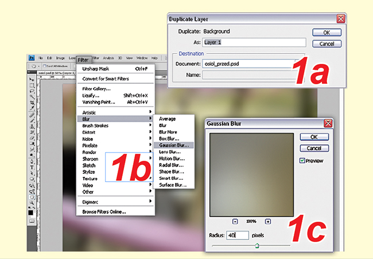The image size is (373, 259).
Task: Select the Rectangular Marquee tool
Action: [x=32, y=85]
